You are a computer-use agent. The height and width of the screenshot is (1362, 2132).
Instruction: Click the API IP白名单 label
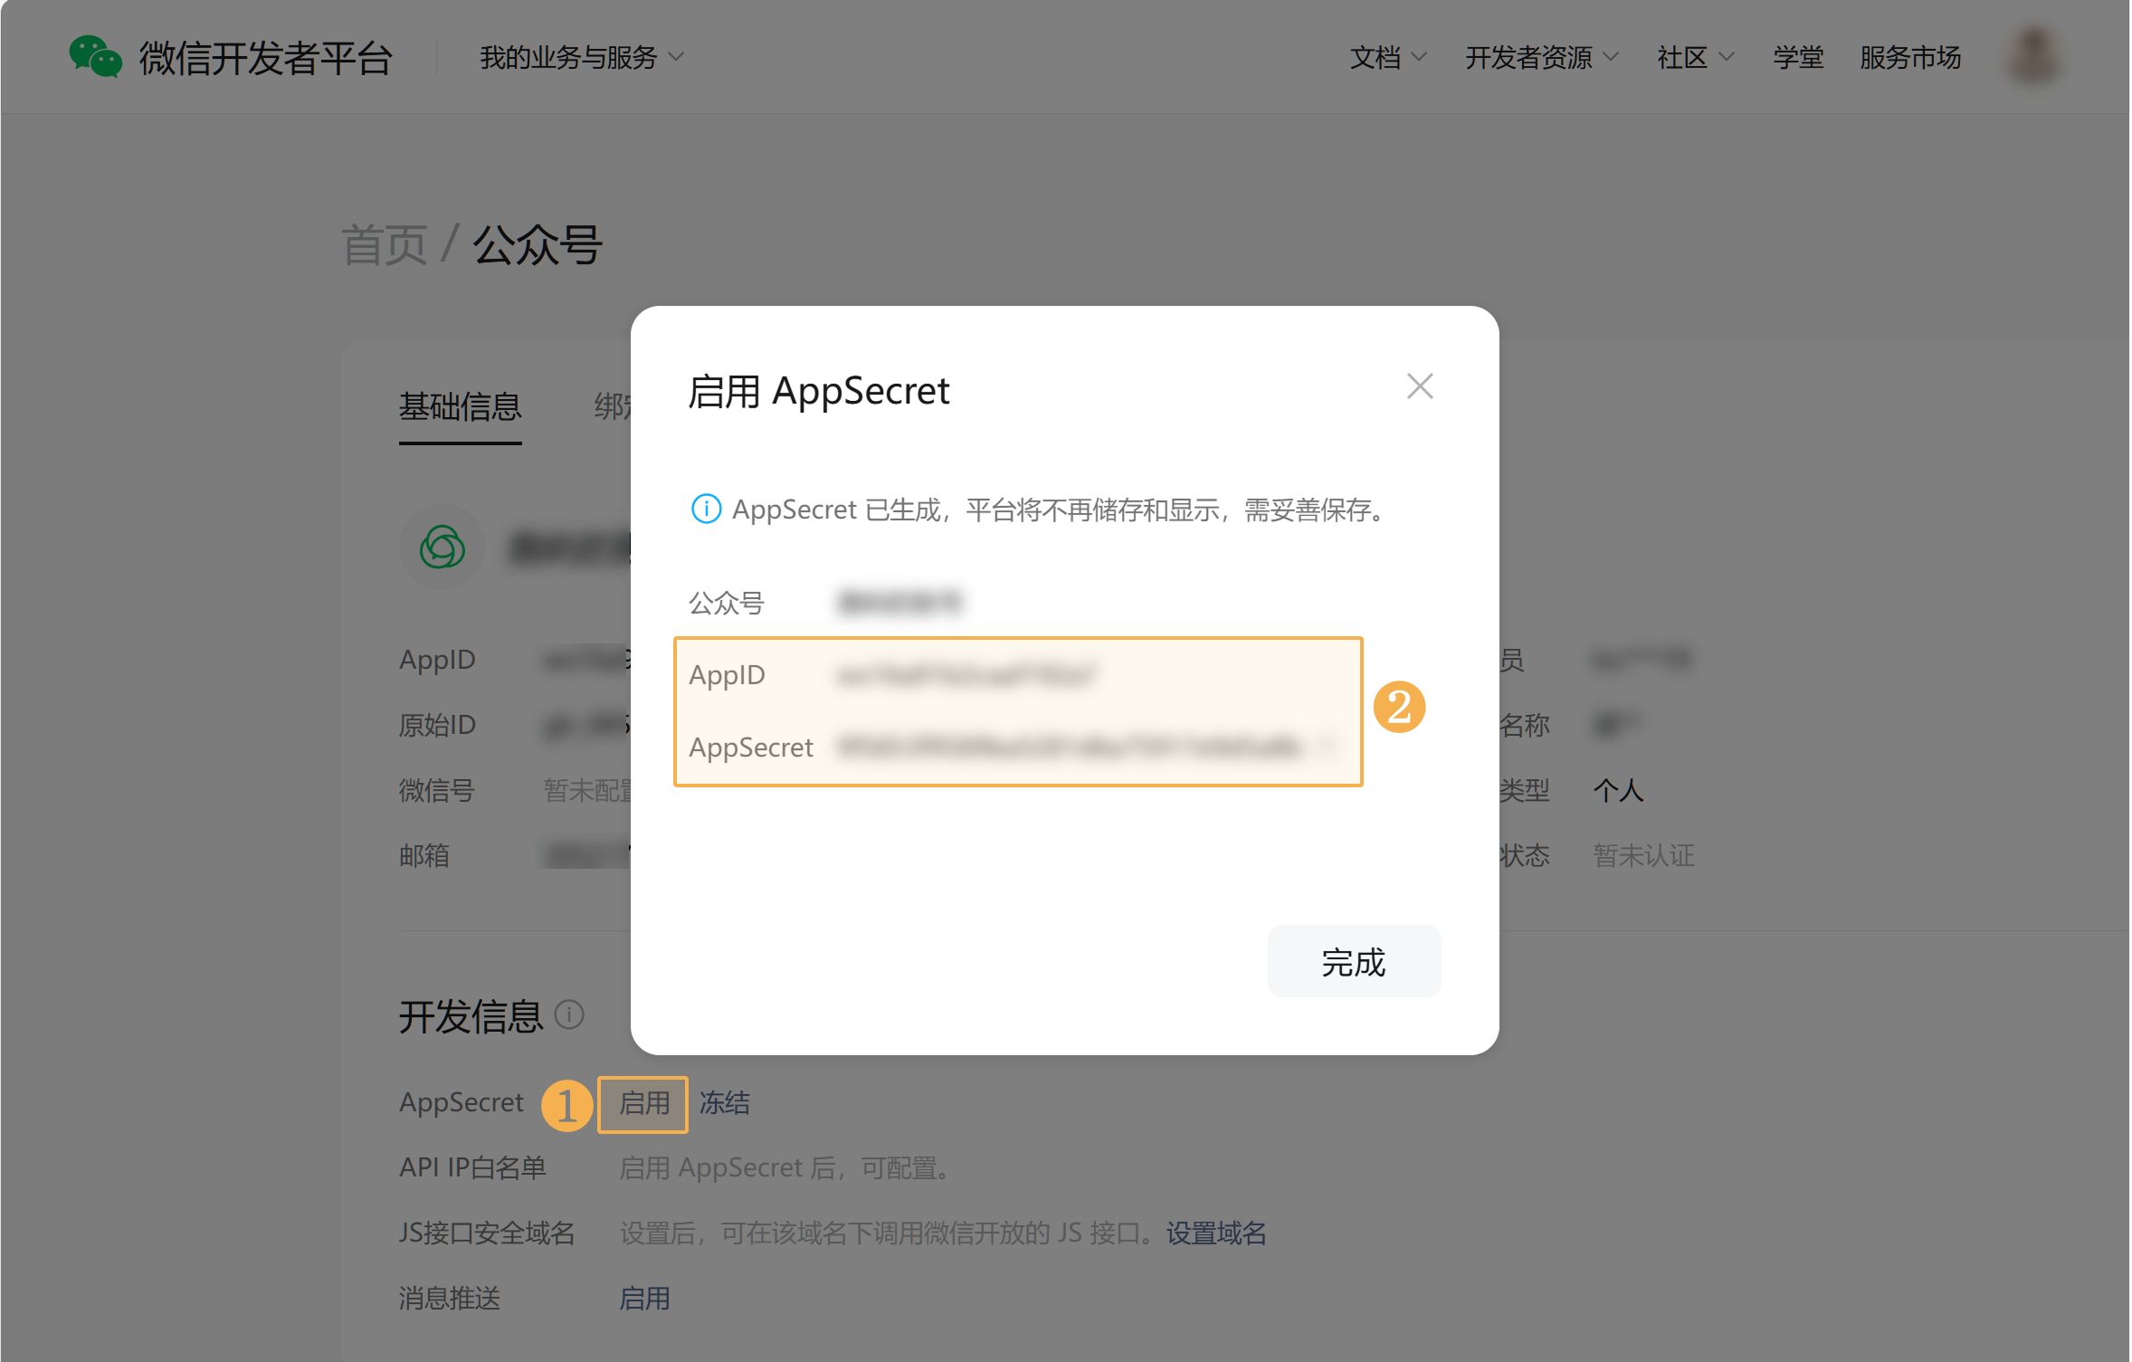click(473, 1167)
